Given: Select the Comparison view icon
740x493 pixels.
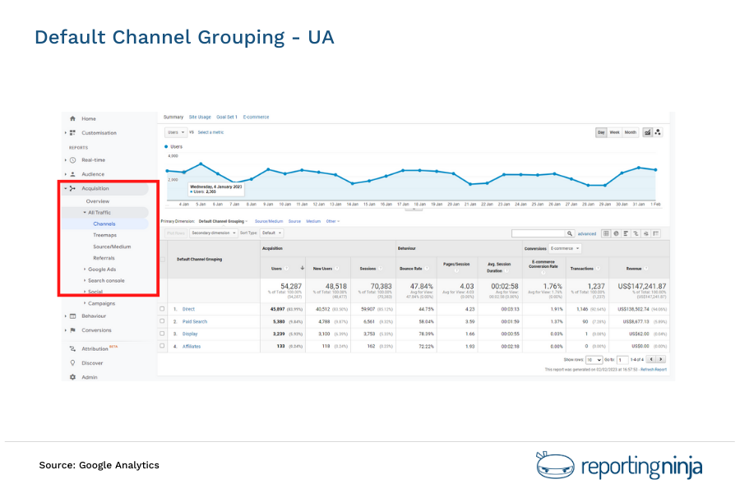Looking at the screenshot, I should (x=636, y=233).
